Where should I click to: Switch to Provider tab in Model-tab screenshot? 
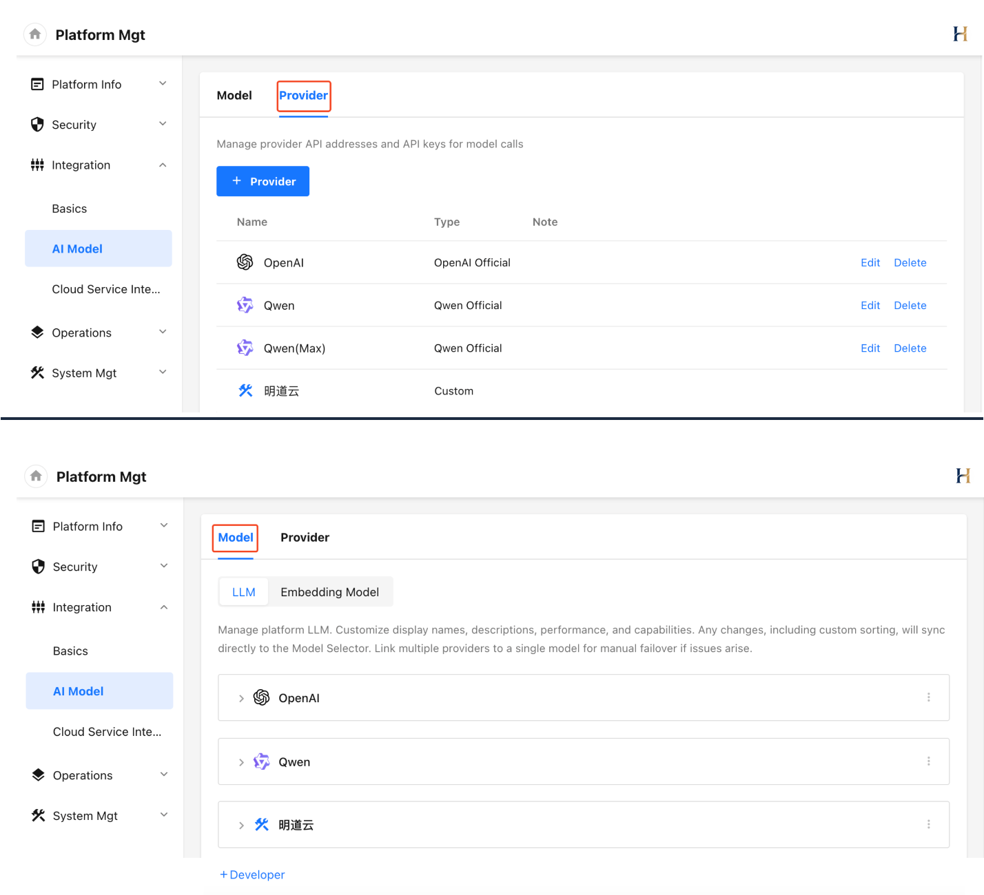305,537
